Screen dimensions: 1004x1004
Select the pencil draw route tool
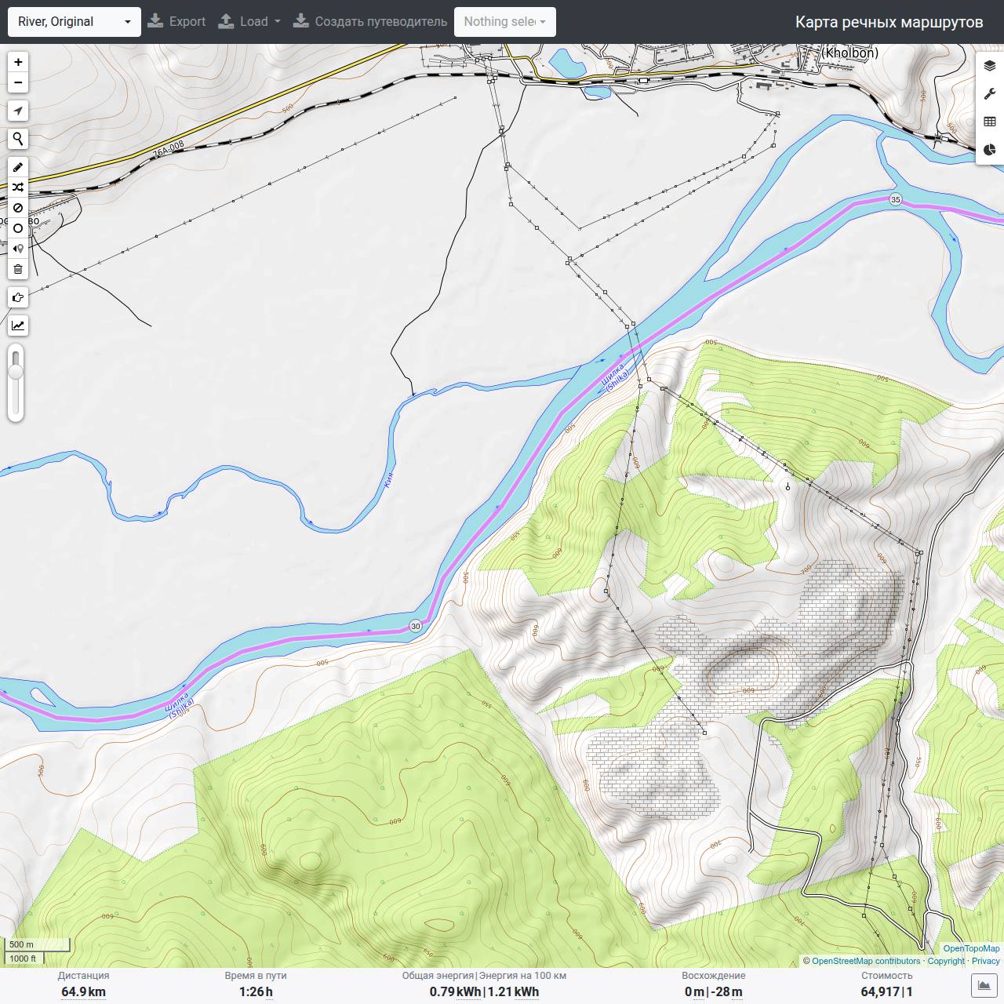tap(18, 167)
